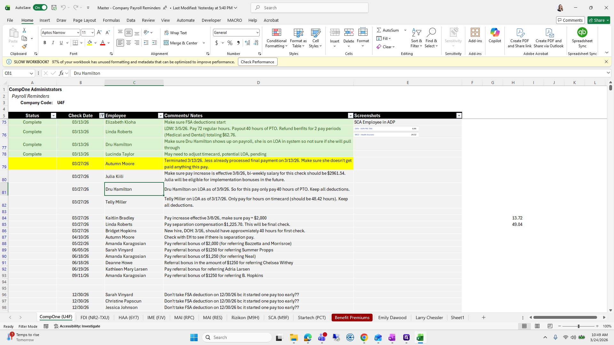Open the Employee column filter dropdown

point(161,116)
